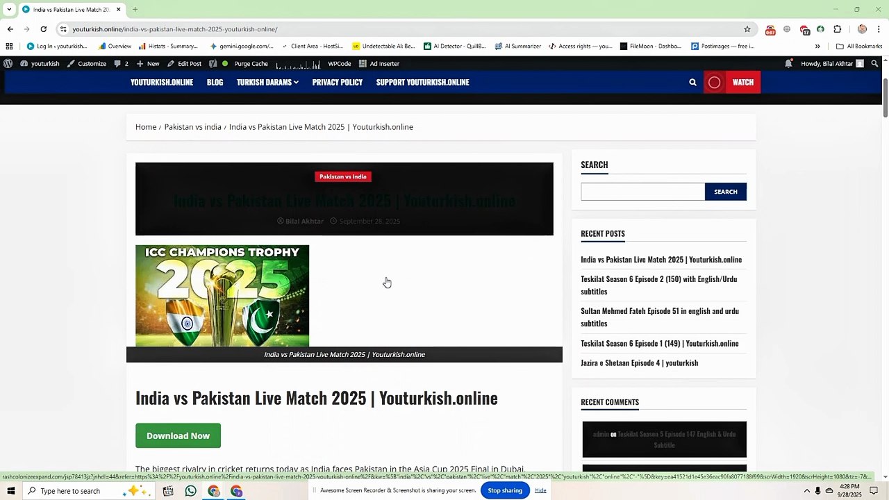Open the New content menu in admin bar

tap(148, 63)
